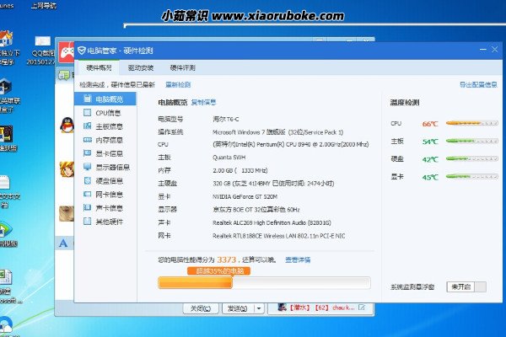Open 内存信息 sidebar icon
Viewport: 506px width, 337px height.
pyautogui.click(x=87, y=140)
